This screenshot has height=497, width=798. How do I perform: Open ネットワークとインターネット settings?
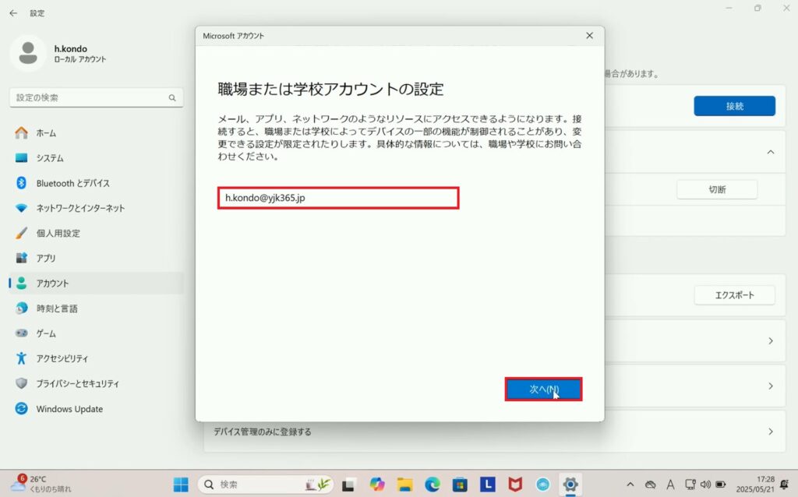pos(80,208)
